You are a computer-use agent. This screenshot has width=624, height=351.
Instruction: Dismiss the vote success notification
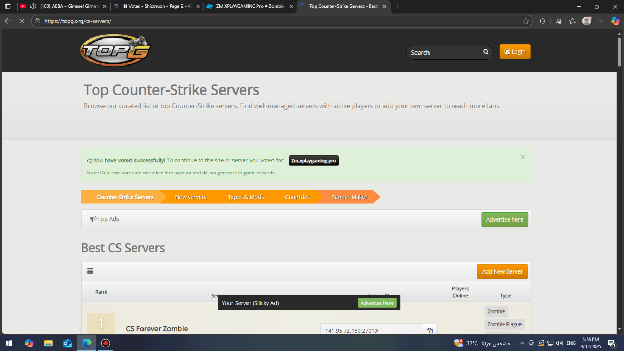pyautogui.click(x=523, y=157)
